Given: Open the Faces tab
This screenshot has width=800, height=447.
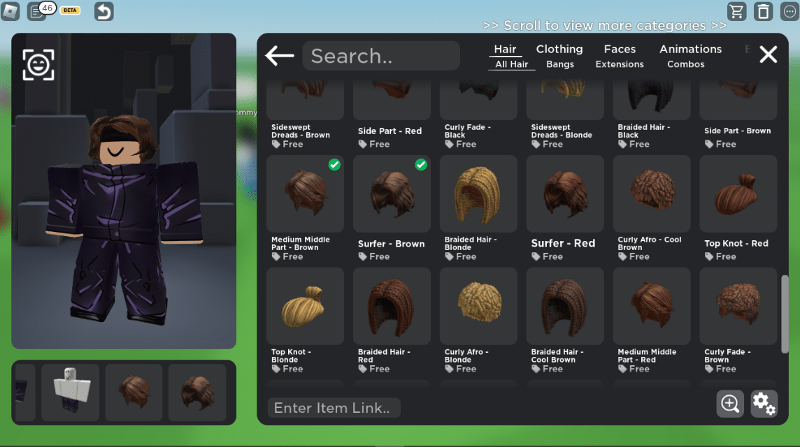Looking at the screenshot, I should point(620,49).
